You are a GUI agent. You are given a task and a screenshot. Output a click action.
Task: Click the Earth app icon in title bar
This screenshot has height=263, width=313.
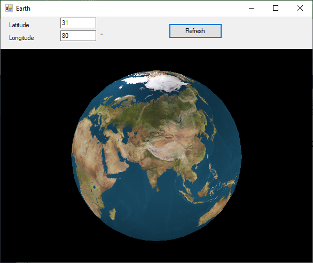[9, 8]
